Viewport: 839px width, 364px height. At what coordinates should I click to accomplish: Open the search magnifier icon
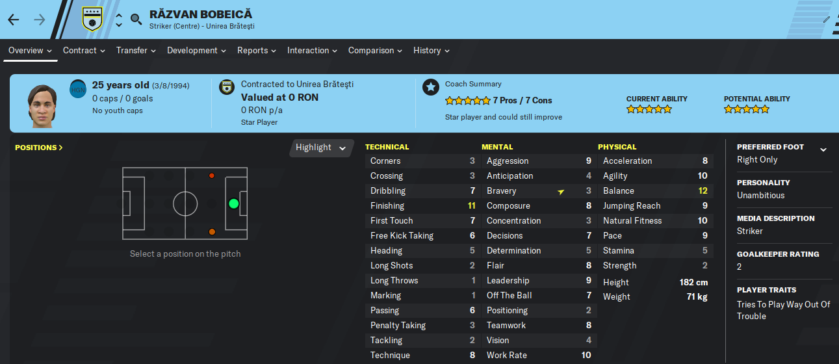(x=136, y=19)
